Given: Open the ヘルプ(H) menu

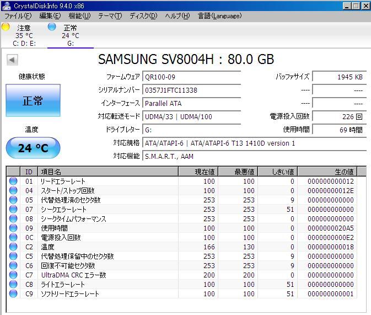Looking at the screenshot, I should (x=178, y=16).
